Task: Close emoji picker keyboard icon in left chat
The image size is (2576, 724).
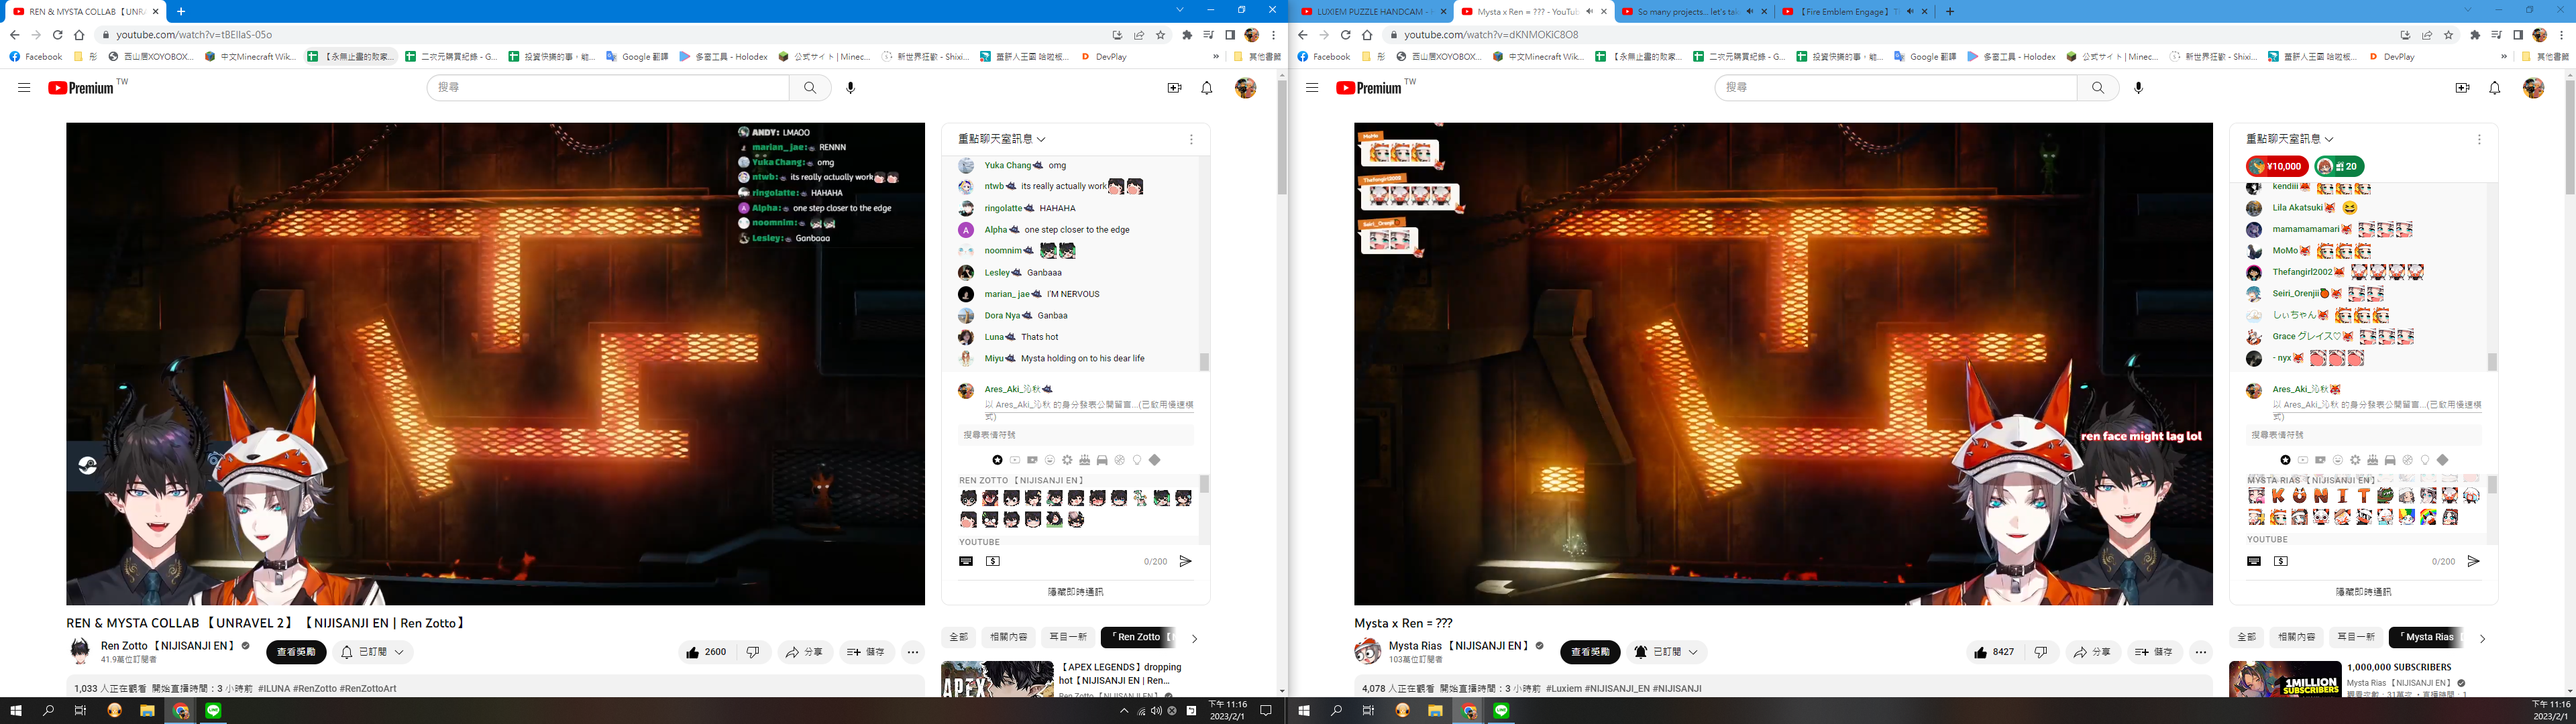Action: [x=965, y=561]
